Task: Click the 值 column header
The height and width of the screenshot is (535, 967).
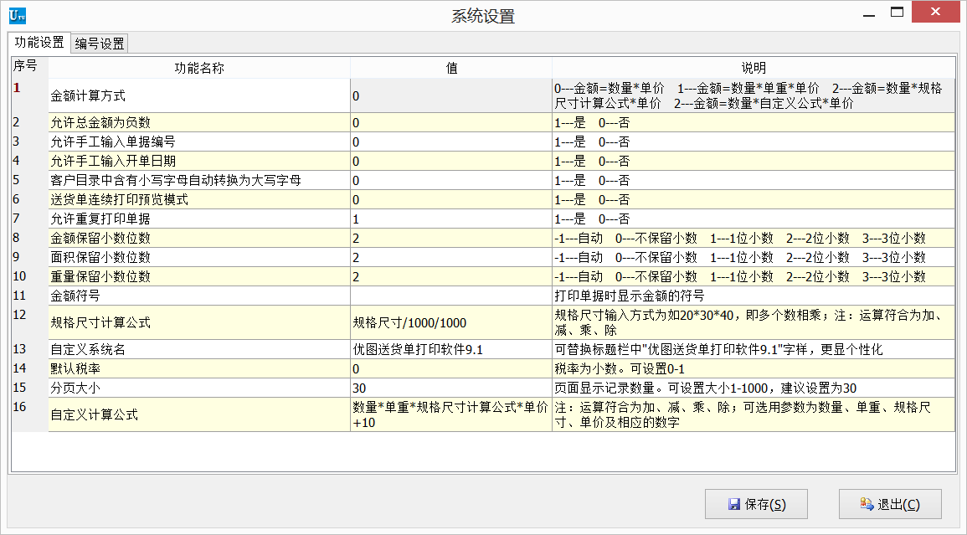Action: [451, 68]
